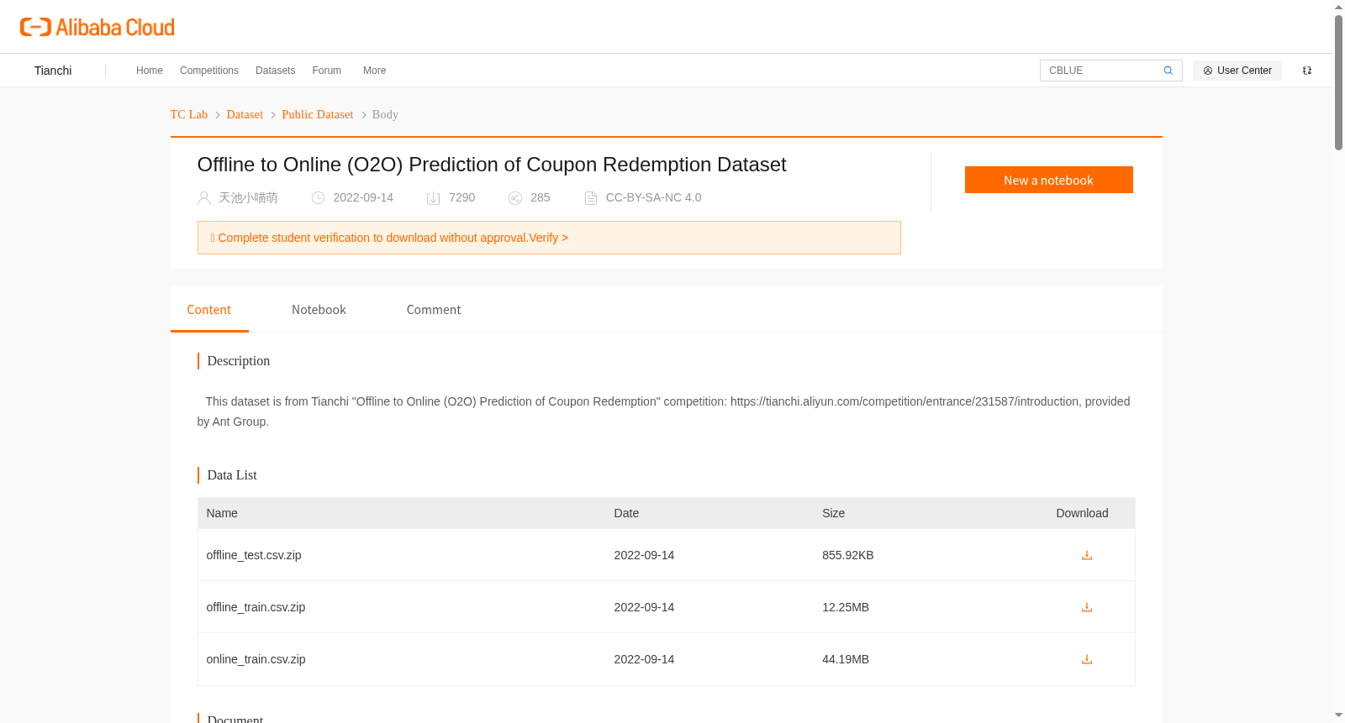Switch to the Content tab
This screenshot has height=723, width=1345.
point(209,309)
